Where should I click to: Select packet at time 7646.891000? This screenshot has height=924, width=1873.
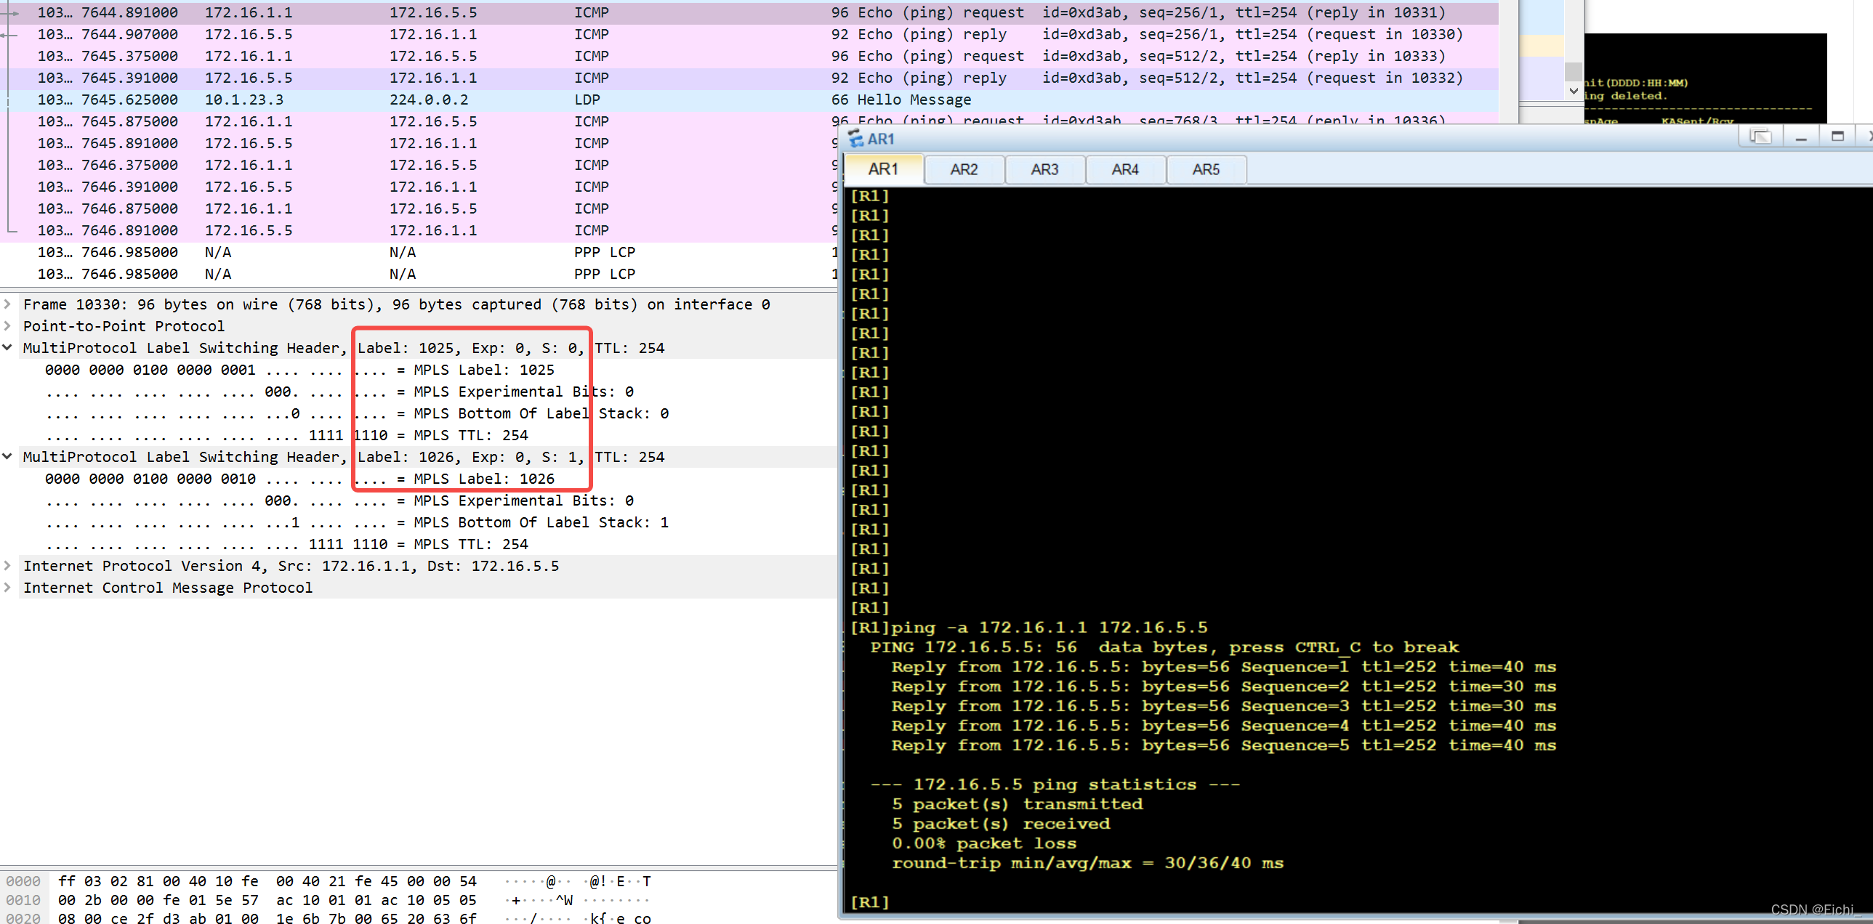tap(419, 230)
